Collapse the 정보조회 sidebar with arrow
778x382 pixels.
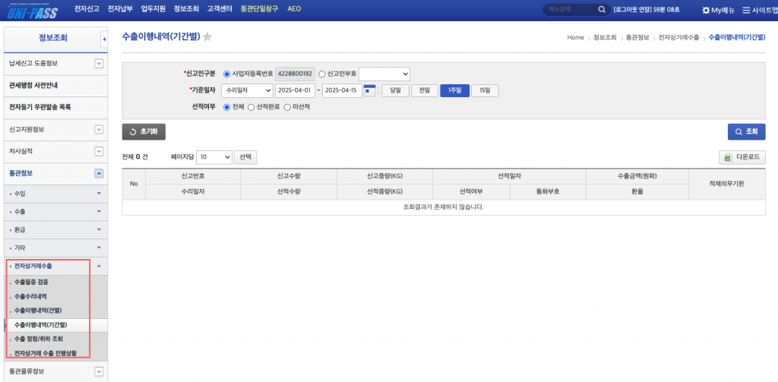coord(103,38)
